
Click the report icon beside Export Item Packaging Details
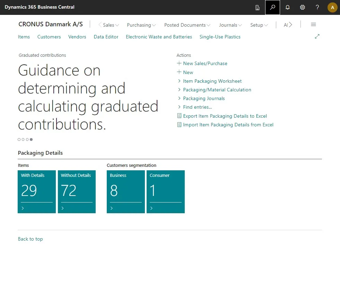tap(179, 116)
